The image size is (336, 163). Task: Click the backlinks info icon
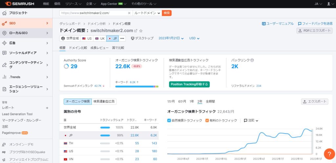[x=252, y=60]
